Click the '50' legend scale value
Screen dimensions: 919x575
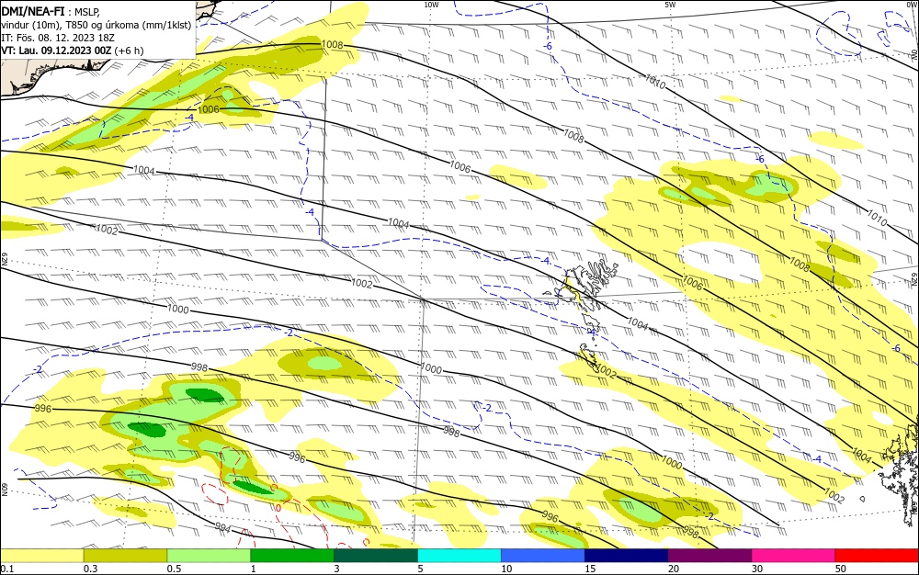point(841,569)
